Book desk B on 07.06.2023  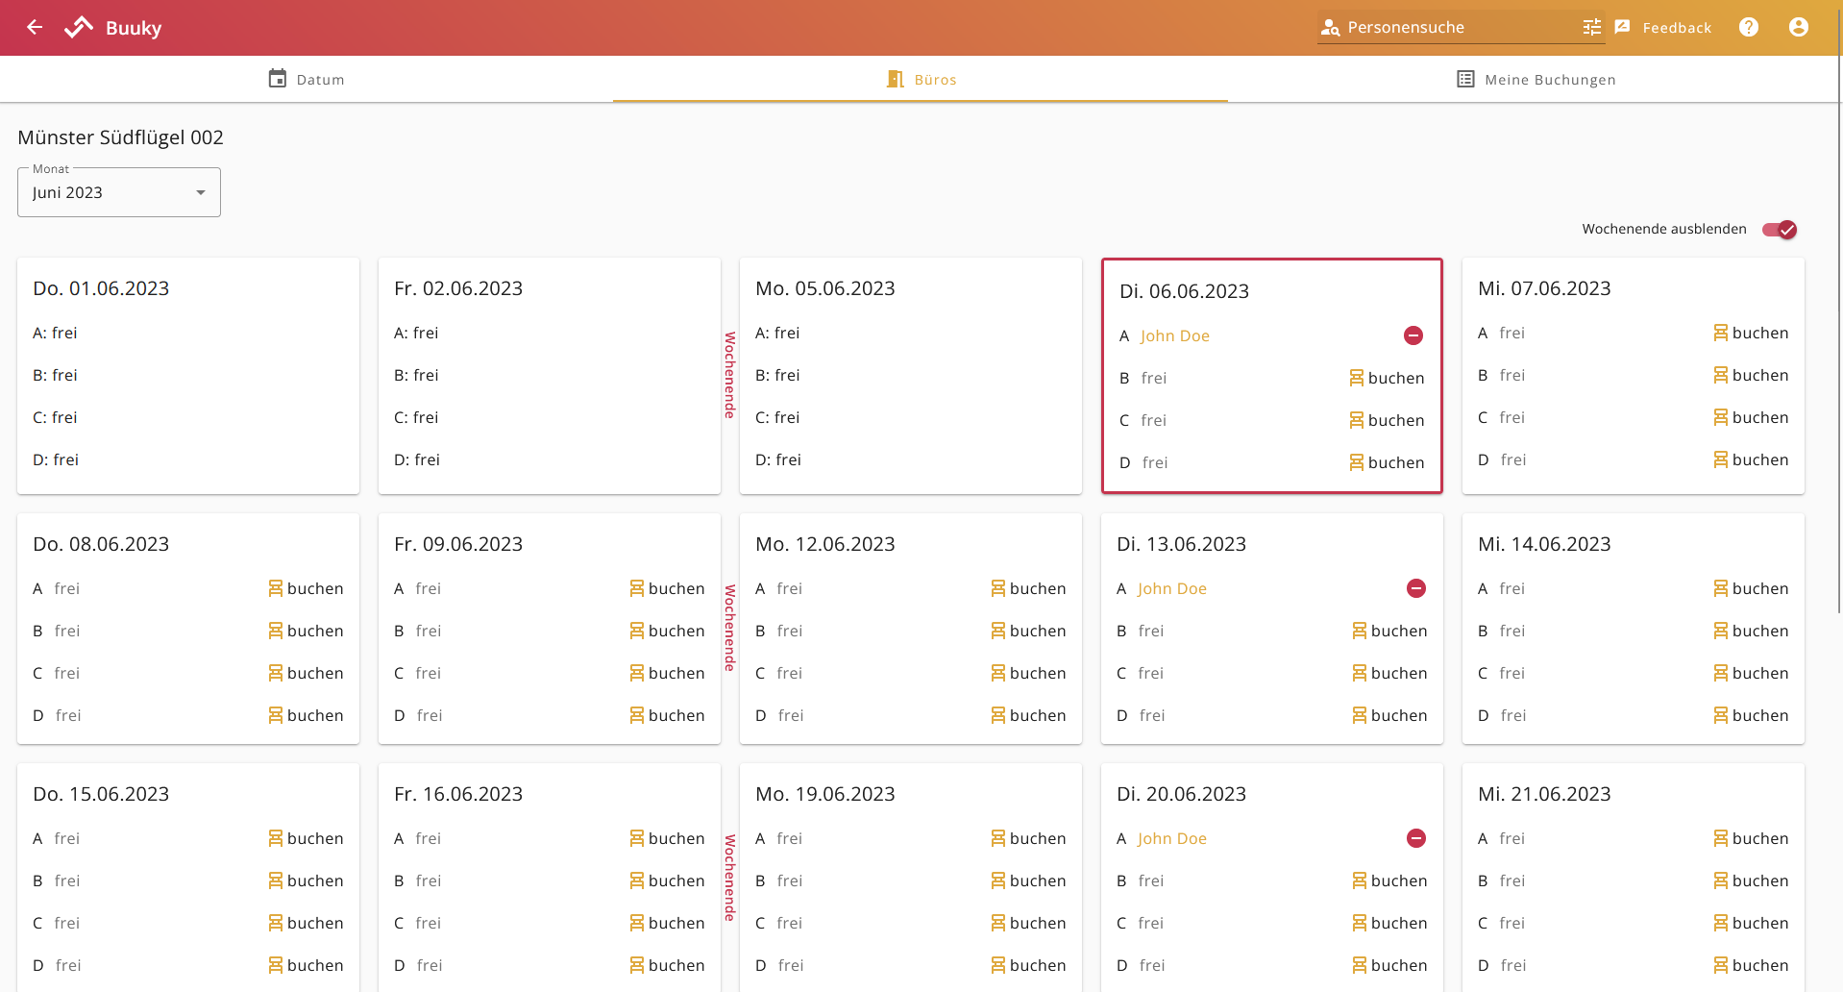tap(1752, 375)
